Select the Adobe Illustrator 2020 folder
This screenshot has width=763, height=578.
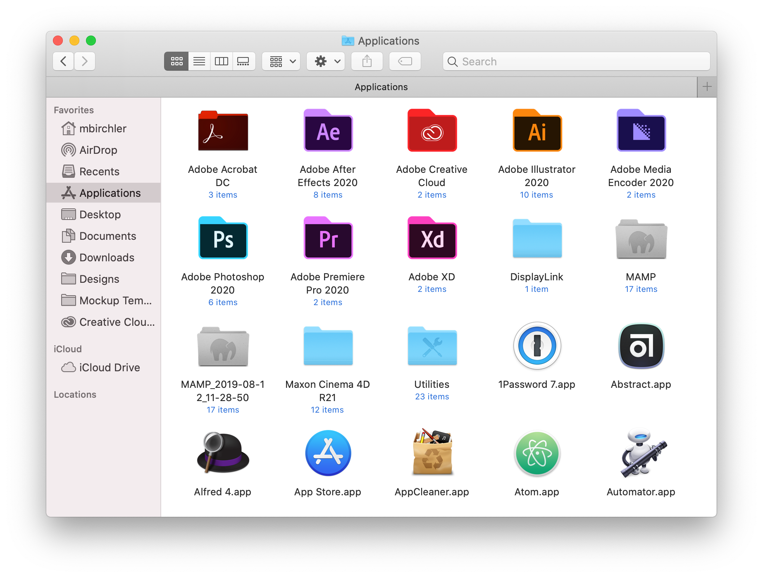(537, 131)
